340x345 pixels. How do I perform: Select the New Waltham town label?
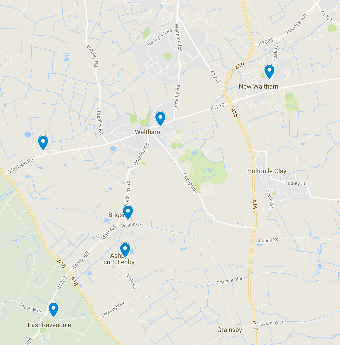tap(258, 87)
